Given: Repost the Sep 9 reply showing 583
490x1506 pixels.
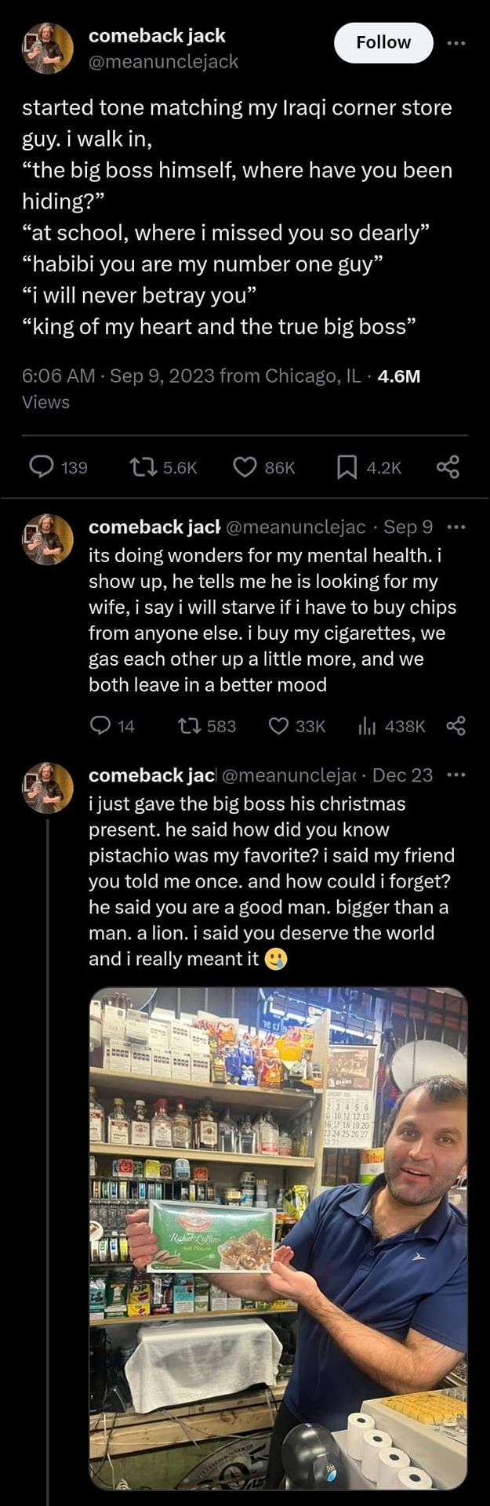Looking at the screenshot, I should (188, 726).
